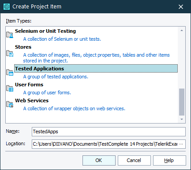Screen dimensions: 191x170
Task: Select the Stores item type
Action: click(23, 47)
